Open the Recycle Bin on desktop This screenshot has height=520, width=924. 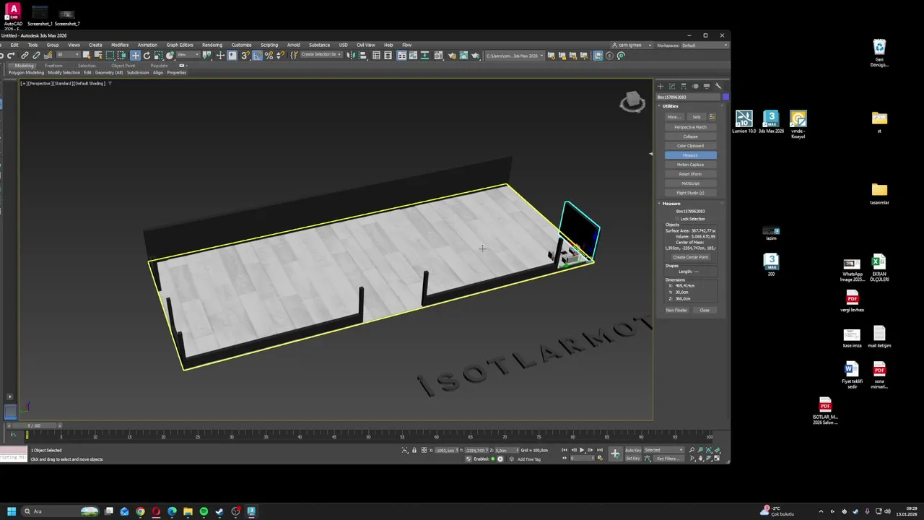(x=879, y=53)
